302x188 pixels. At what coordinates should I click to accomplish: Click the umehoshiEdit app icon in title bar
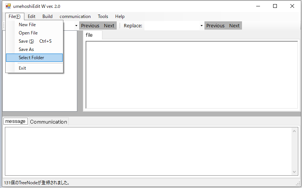(x=8, y=6)
